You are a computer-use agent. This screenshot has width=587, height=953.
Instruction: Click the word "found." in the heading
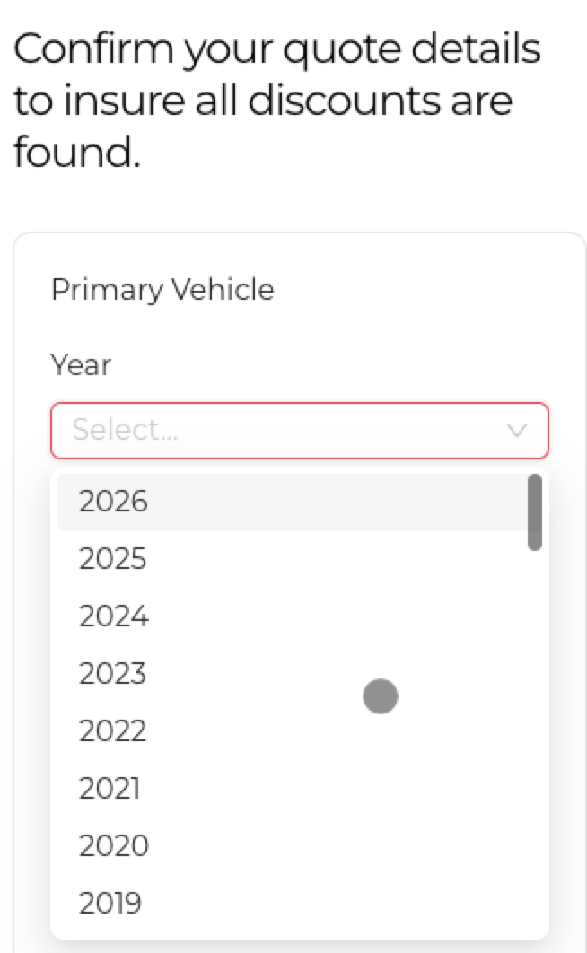77,153
